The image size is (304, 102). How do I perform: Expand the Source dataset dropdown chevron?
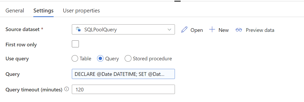click(169, 30)
